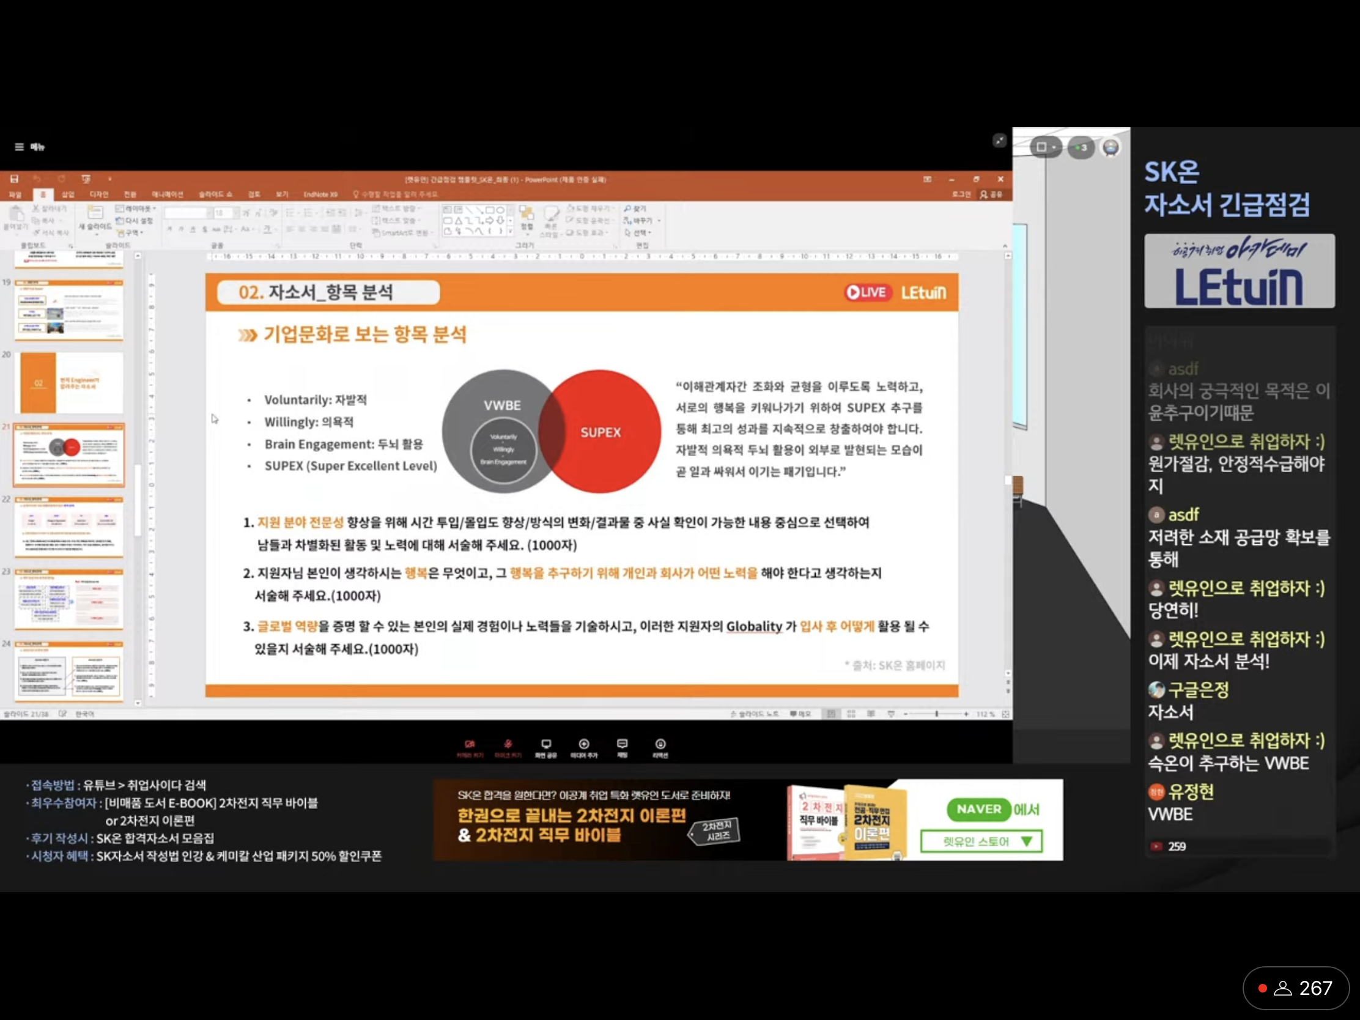Undo with the quick access arrow
Viewport: 1360px width, 1020px height.
click(x=36, y=179)
